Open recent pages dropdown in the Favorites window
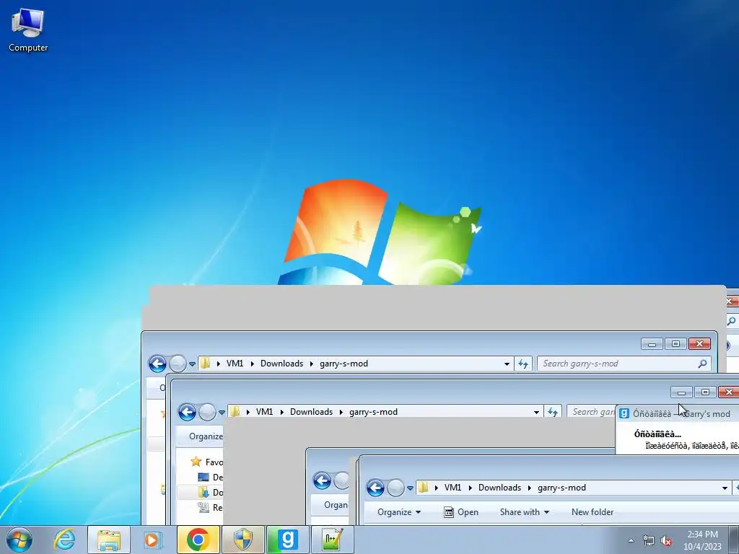The height and width of the screenshot is (554, 739). [x=222, y=413]
